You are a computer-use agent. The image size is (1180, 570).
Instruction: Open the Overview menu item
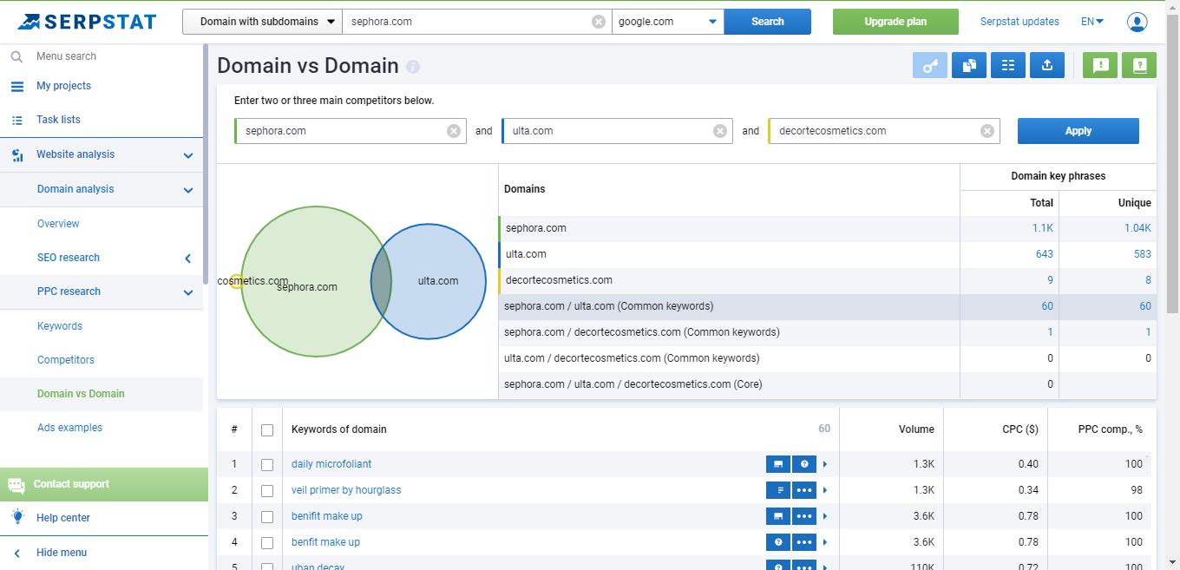coord(58,224)
